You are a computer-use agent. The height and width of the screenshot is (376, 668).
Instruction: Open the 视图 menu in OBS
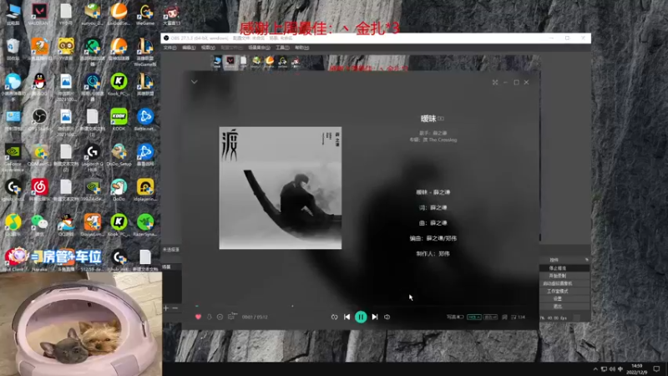pyautogui.click(x=208, y=48)
